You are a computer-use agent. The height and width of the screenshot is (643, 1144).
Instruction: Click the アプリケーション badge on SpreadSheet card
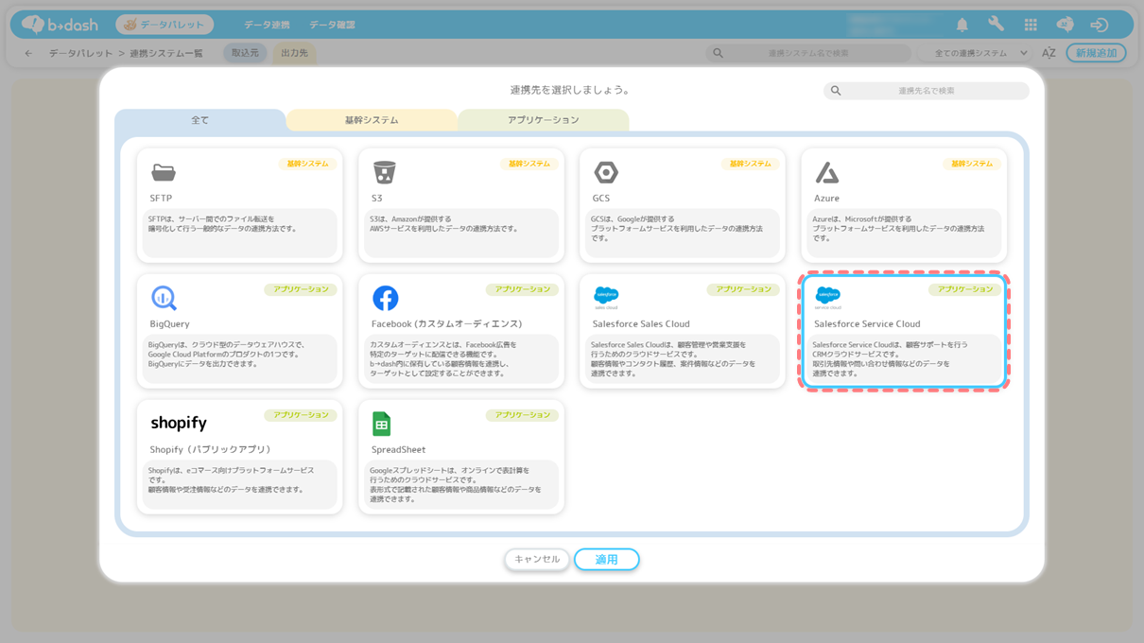pyautogui.click(x=522, y=415)
